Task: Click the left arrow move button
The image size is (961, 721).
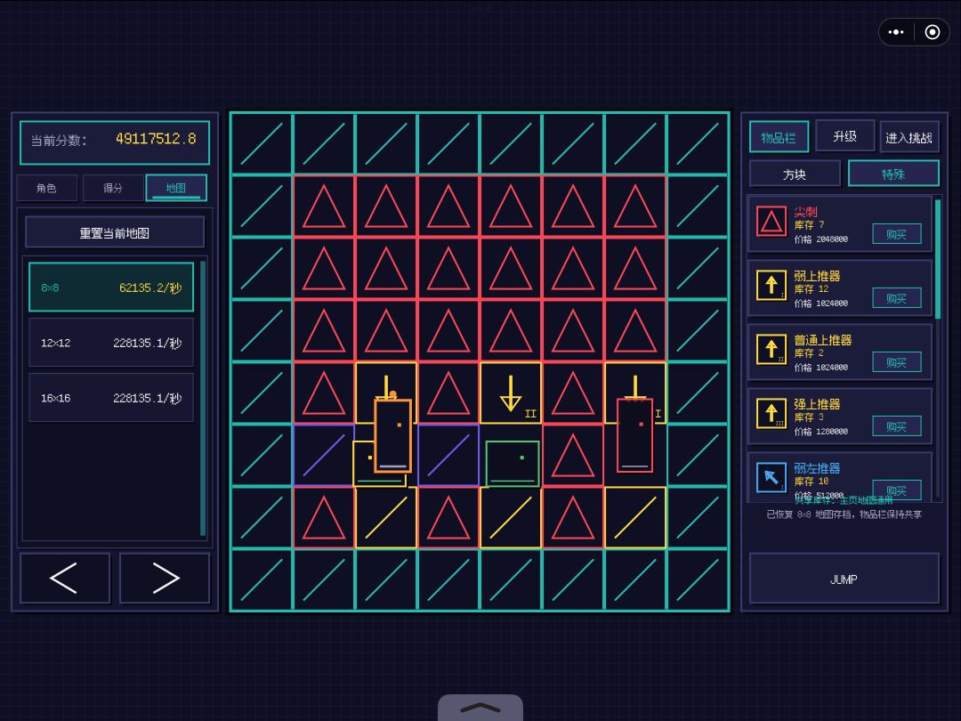Action: click(65, 579)
